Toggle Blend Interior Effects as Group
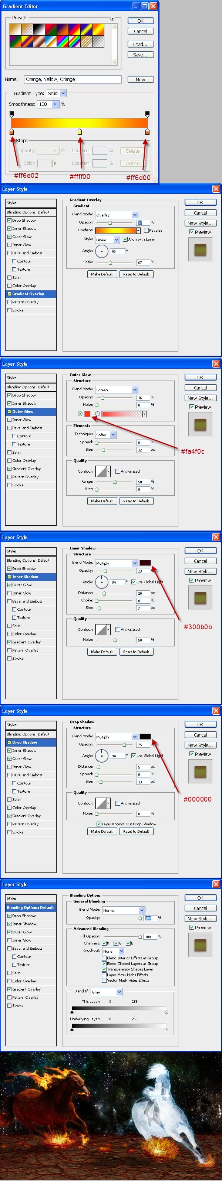 [104, 958]
